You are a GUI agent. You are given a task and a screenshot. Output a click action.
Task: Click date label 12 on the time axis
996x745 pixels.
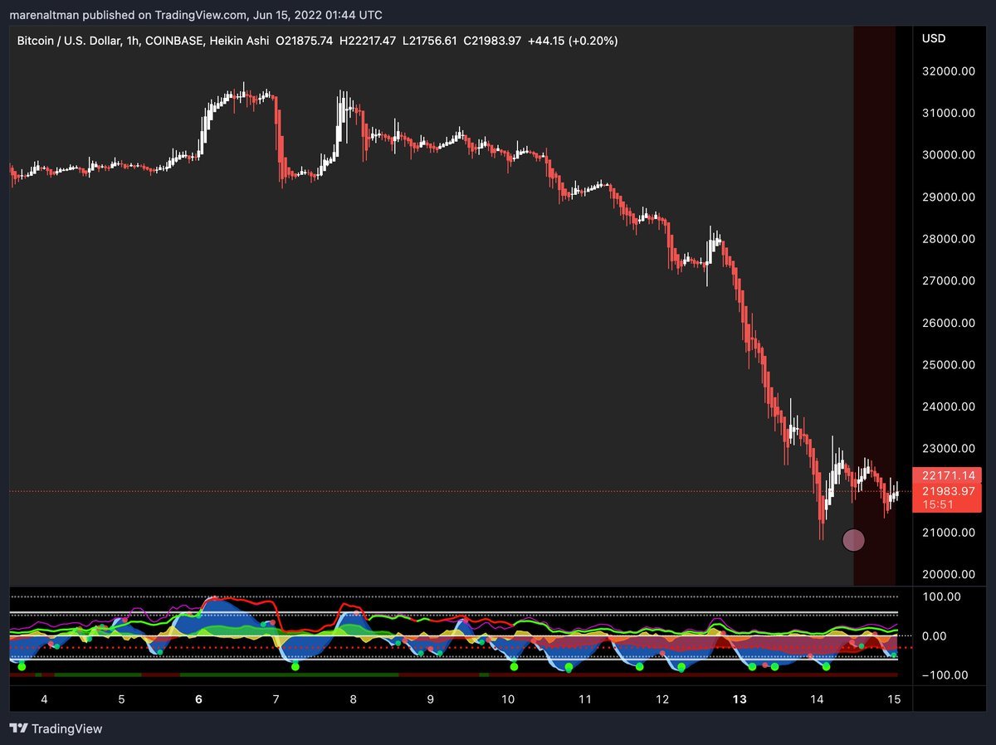point(662,699)
